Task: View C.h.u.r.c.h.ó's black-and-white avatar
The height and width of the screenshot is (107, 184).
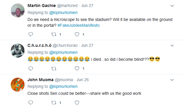Action: (x=18, y=51)
